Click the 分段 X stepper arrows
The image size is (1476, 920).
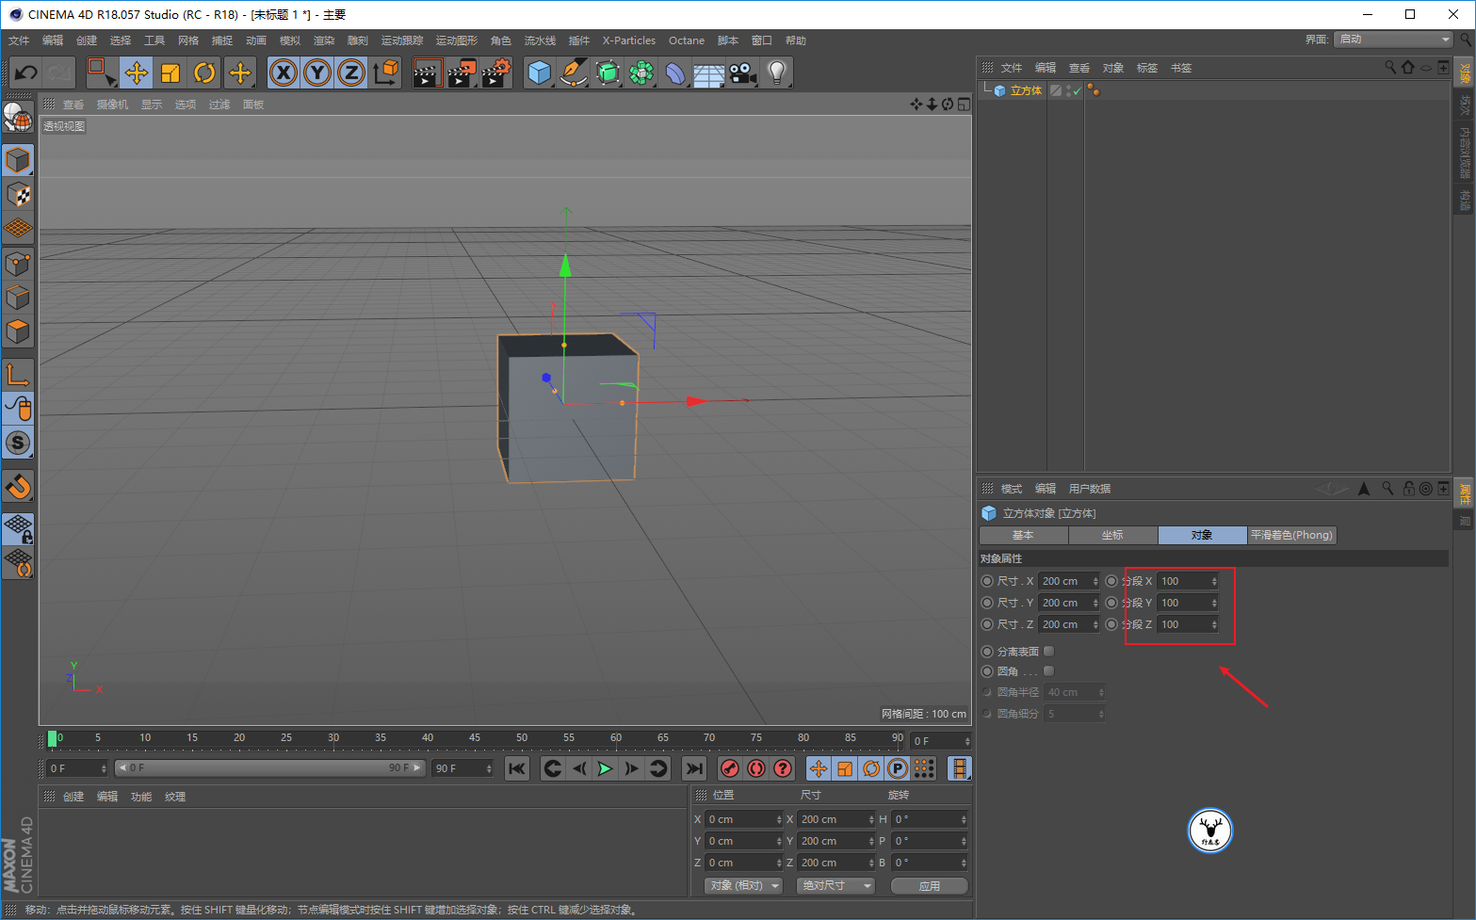pyautogui.click(x=1214, y=581)
